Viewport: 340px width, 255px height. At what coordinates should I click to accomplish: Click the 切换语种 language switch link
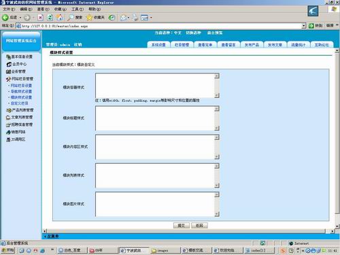click(193, 33)
